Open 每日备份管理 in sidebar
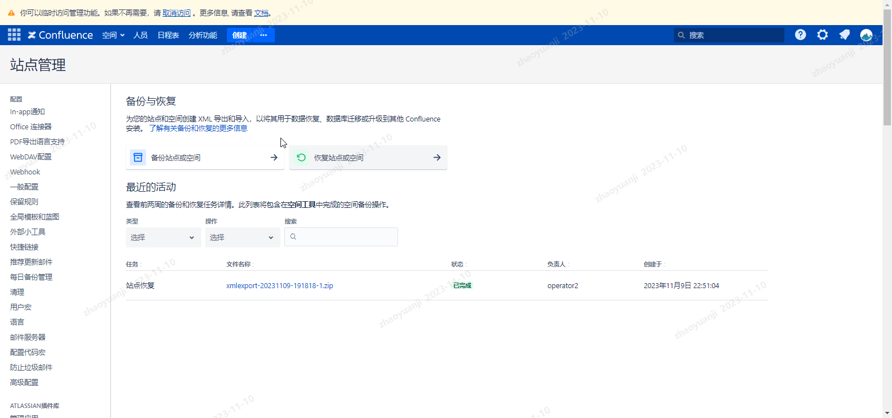This screenshot has height=418, width=892. tap(31, 278)
